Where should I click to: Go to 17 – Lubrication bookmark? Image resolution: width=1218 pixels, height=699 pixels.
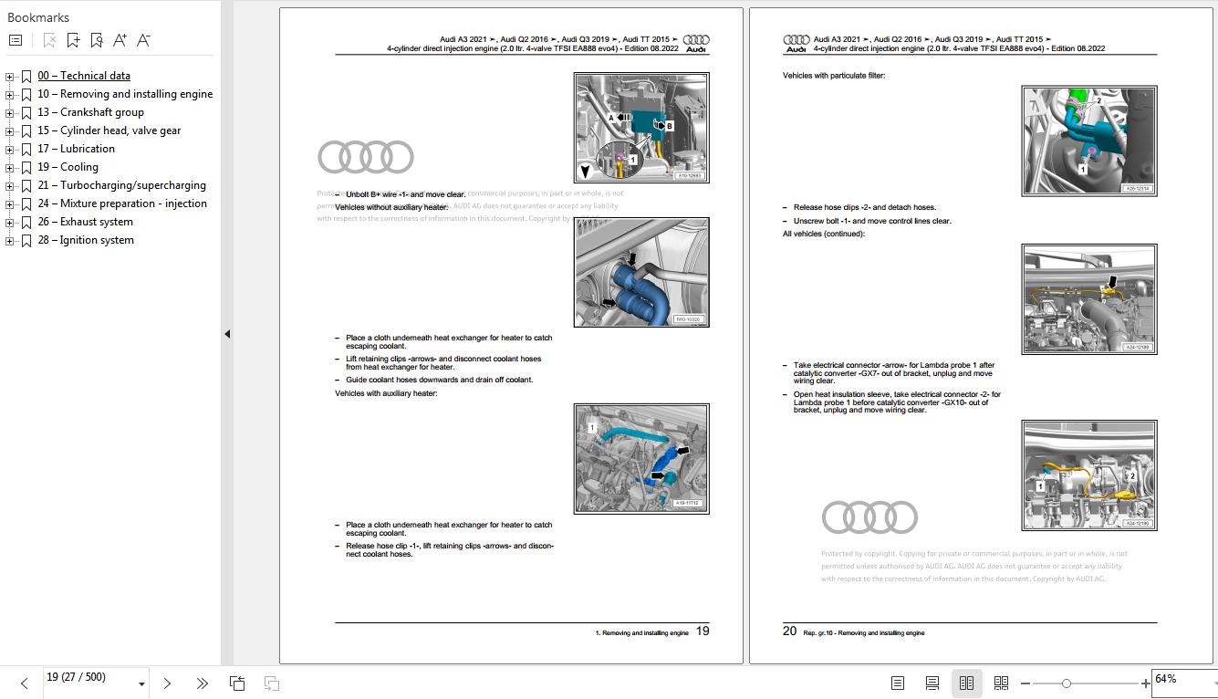coord(76,149)
